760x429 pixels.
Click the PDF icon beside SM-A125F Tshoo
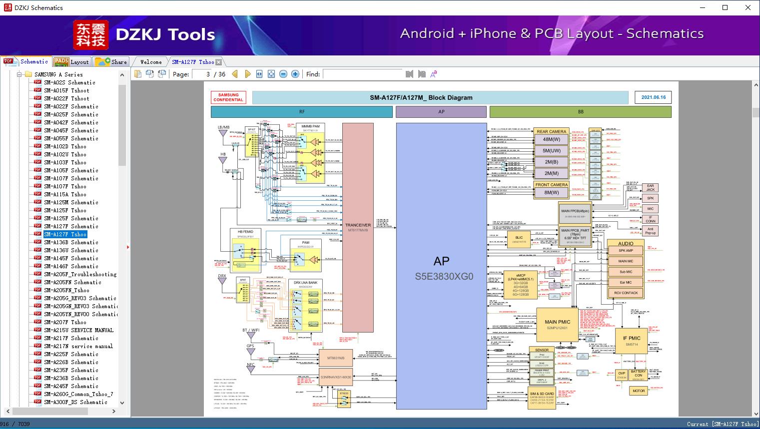pyautogui.click(x=37, y=210)
